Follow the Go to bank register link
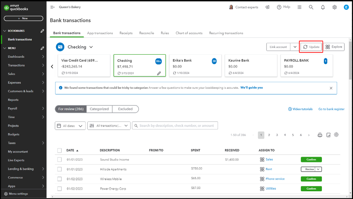This screenshot has height=199, width=353. 331,109
